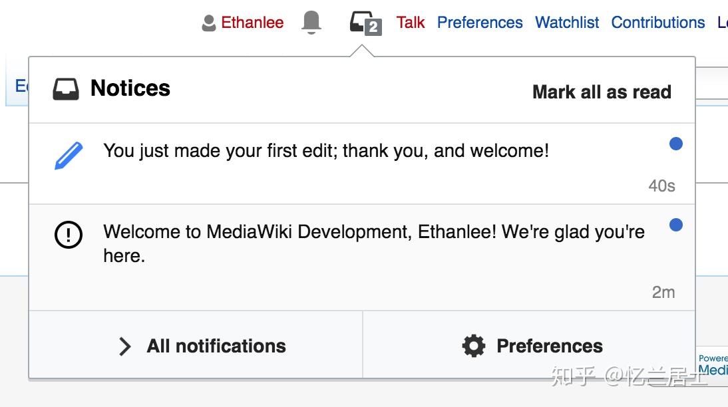Open the first edit thank-you notification
Viewport: 728px width, 407px height.
[326, 151]
